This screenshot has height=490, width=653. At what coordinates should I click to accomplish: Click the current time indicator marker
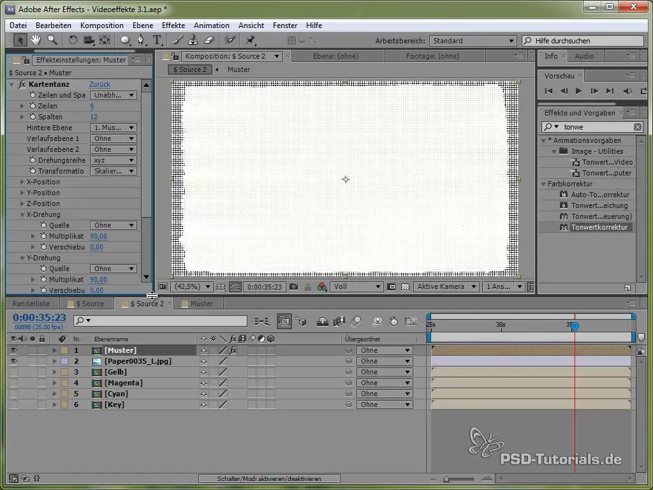pyautogui.click(x=575, y=327)
